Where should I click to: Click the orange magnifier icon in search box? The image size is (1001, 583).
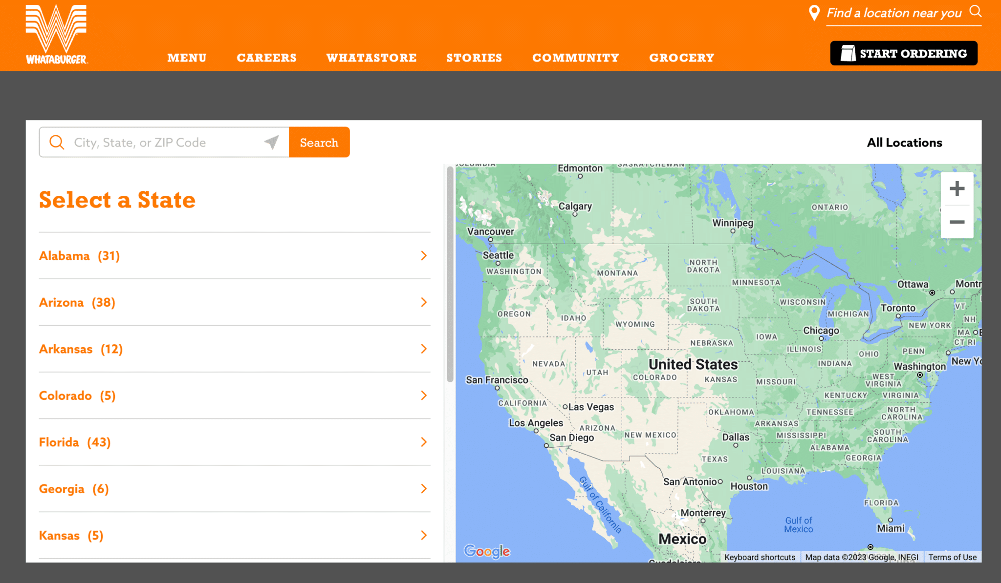click(57, 142)
